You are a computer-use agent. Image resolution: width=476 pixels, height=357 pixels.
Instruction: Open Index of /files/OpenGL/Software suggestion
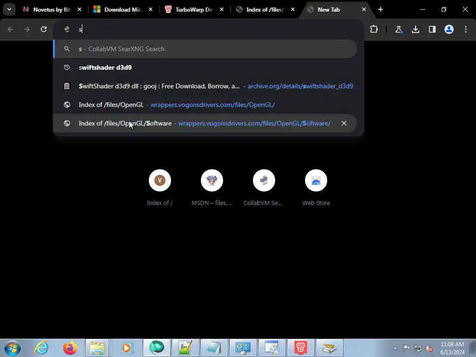(205, 123)
